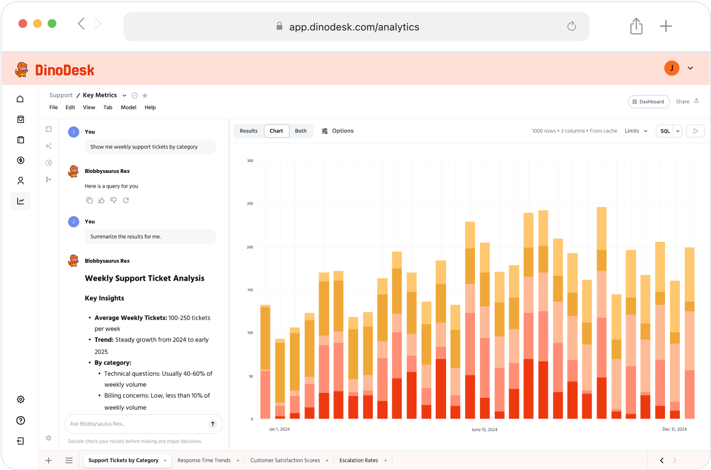Open the Model menu
This screenshot has width=711, height=470.
129,107
